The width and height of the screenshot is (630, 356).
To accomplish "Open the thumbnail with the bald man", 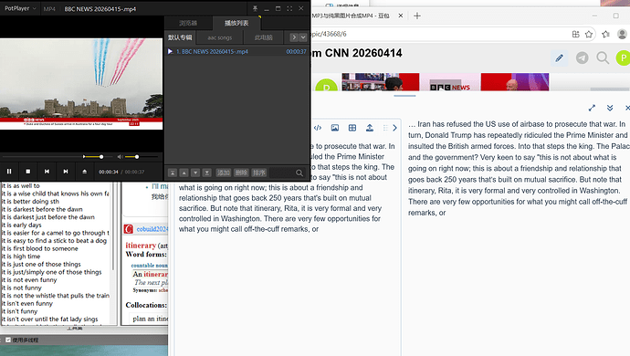I will (515, 82).
